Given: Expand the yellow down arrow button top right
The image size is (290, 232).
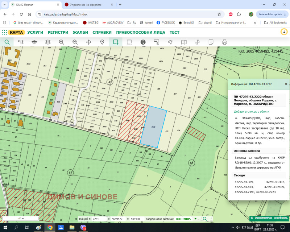Looking at the screenshot, I should point(284,32).
